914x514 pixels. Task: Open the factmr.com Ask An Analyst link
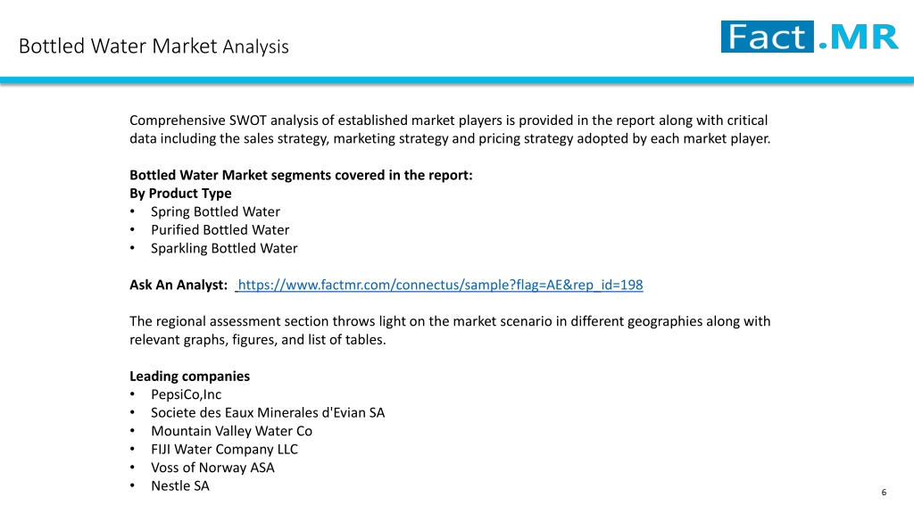tap(440, 285)
